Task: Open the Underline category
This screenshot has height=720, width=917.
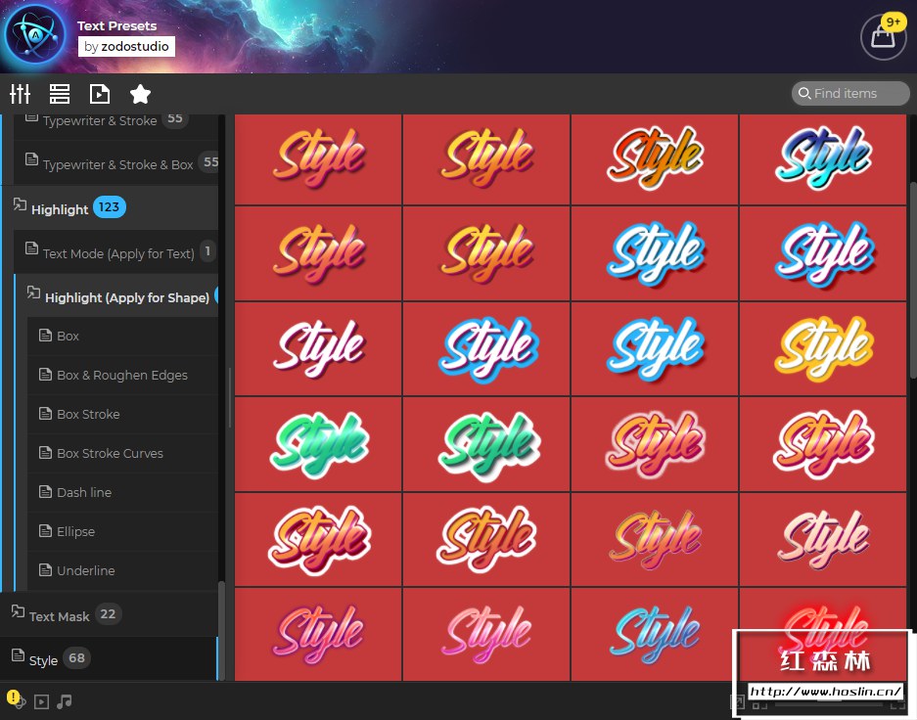Action: pyautogui.click(x=122, y=570)
